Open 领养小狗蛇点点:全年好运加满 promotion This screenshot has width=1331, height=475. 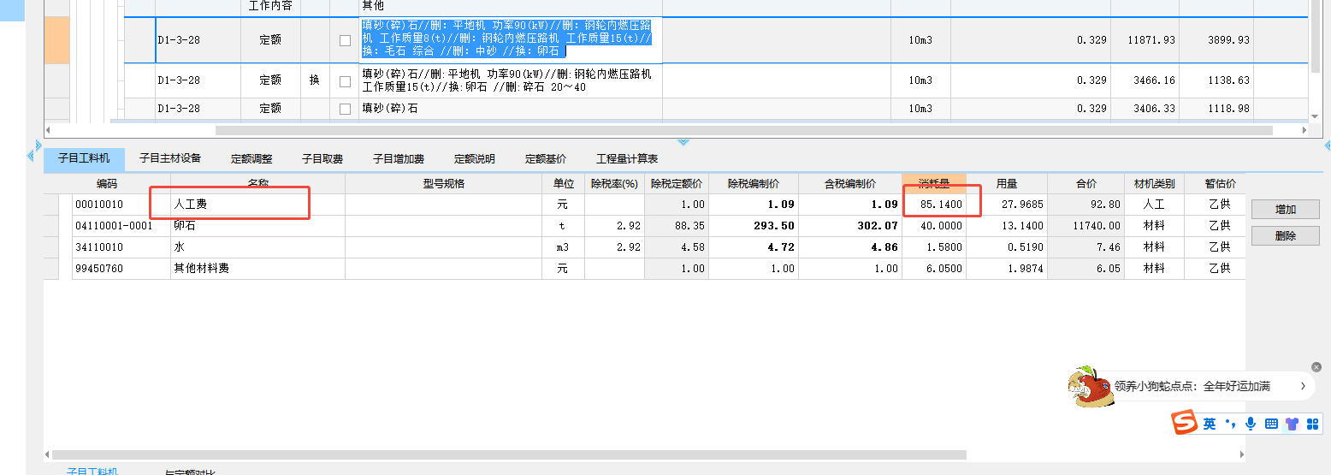[1194, 386]
